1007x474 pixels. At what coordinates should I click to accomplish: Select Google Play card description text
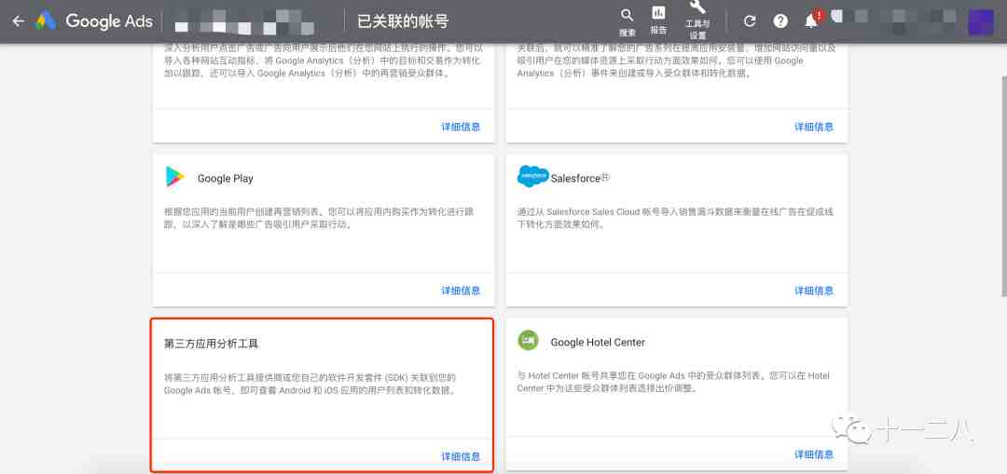(x=319, y=218)
